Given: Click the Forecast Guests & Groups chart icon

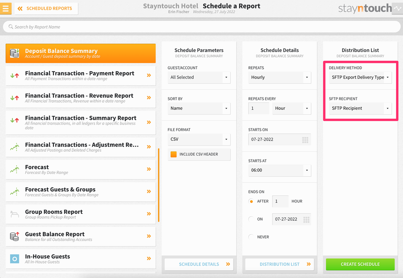Looking at the screenshot, I should click(x=14, y=191).
